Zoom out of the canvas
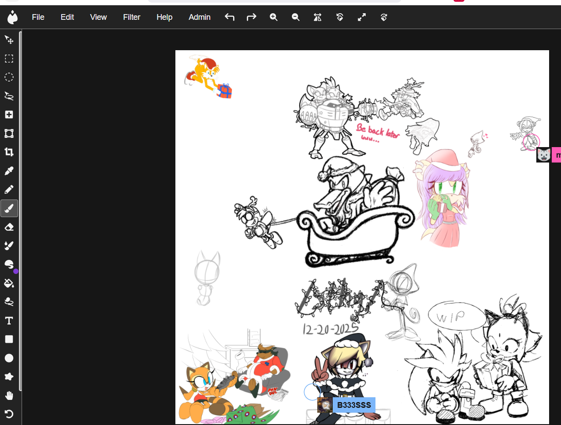561x425 pixels. point(296,17)
